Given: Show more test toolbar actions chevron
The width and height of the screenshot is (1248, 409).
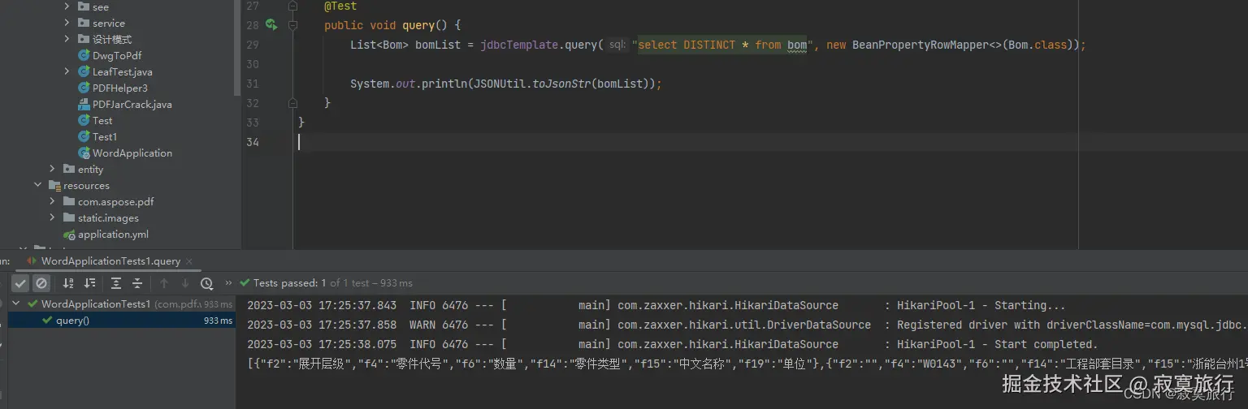Looking at the screenshot, I should pos(228,283).
